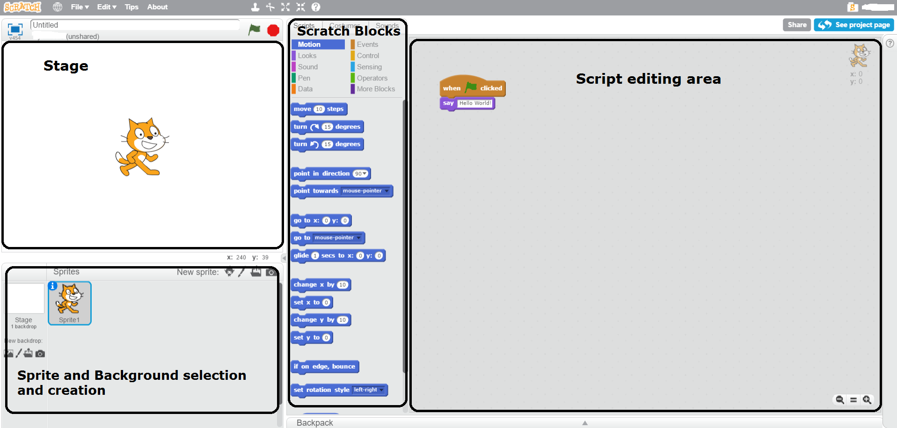Stop the project with the red stop sign

point(273,30)
